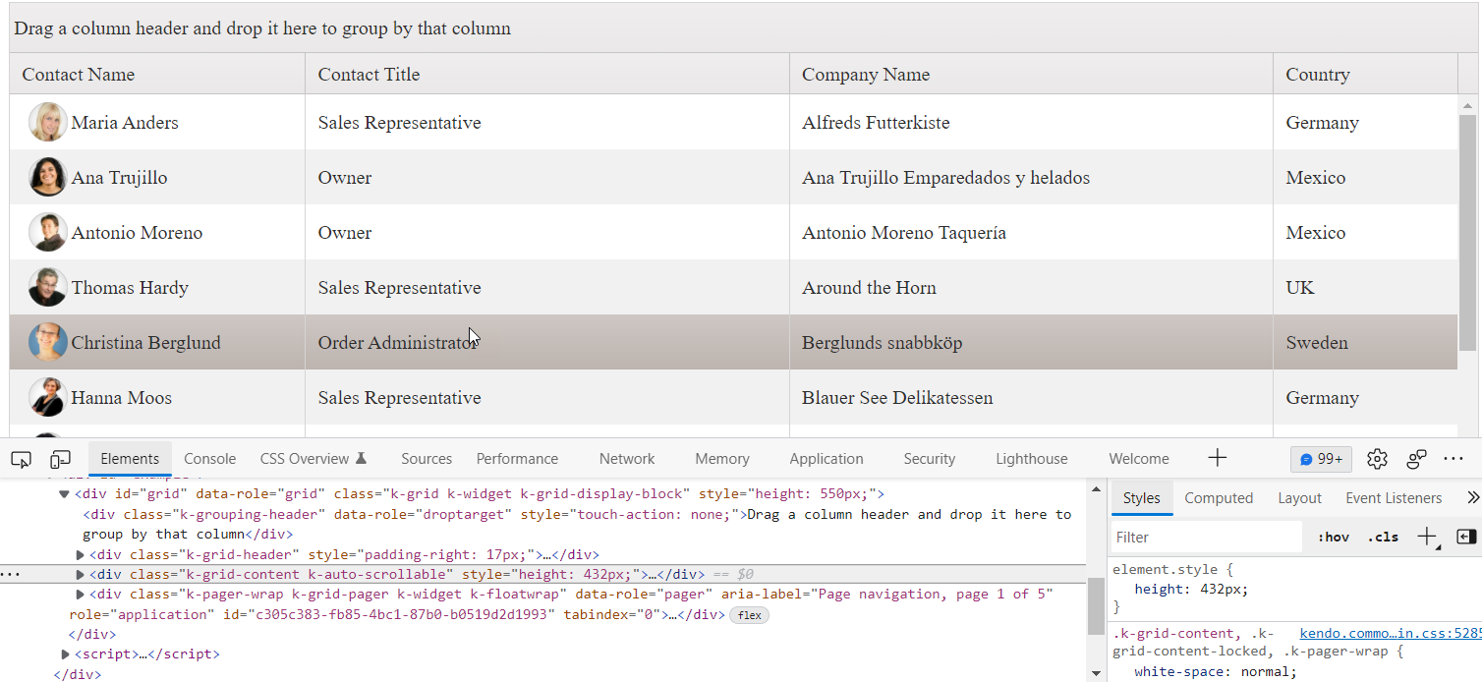Viewport: 1482px width, 682px height.
Task: Expand the k-grid-header div node
Action: click(x=81, y=555)
